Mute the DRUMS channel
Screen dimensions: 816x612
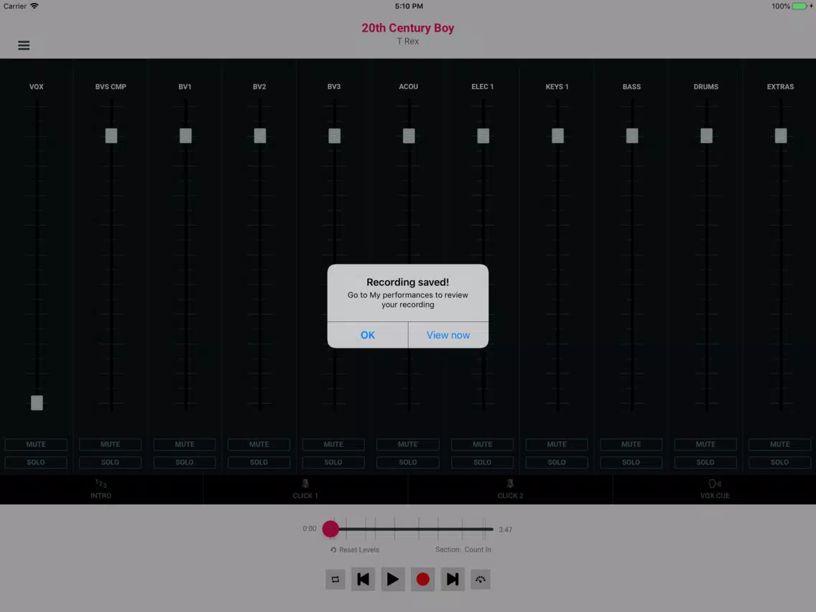705,445
